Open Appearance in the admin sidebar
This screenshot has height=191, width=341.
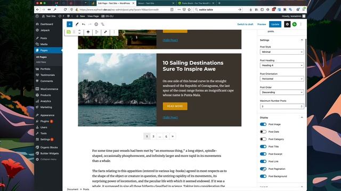pyautogui.click(x=48, y=115)
